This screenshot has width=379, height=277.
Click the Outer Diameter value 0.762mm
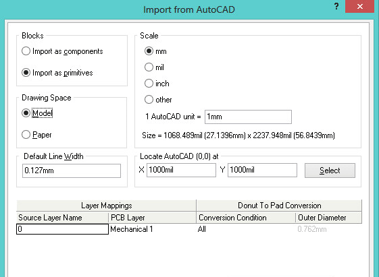(312, 229)
